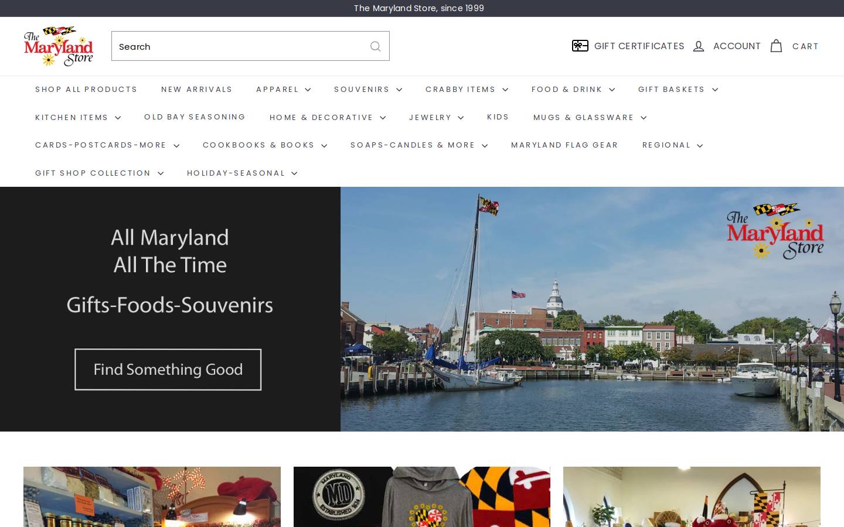Click 'The Maryland Store, since 1999' announcement
Viewport: 844px width, 527px height.
tap(419, 8)
